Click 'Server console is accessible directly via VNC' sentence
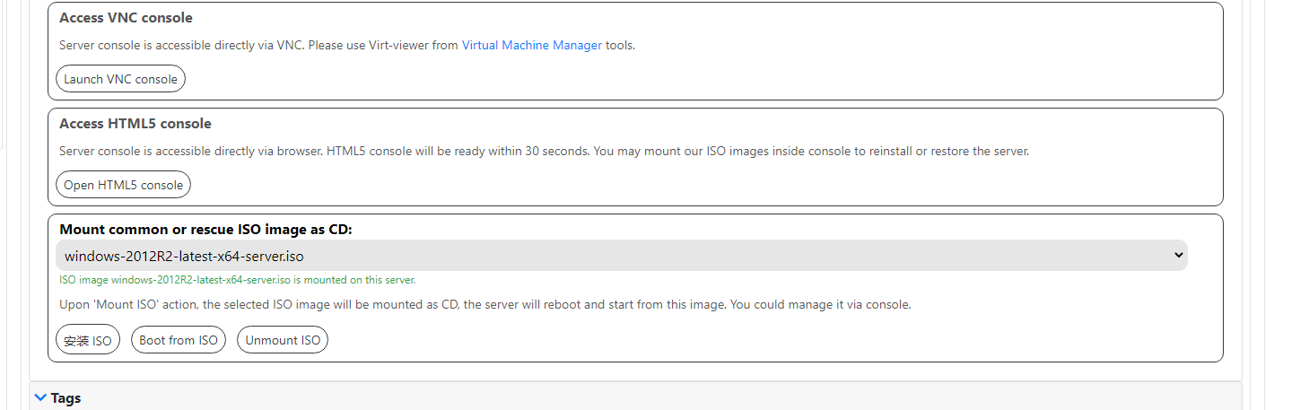The height and width of the screenshot is (410, 1309). click(179, 45)
